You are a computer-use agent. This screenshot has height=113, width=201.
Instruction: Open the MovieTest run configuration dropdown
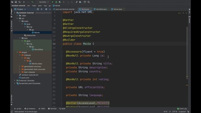(x=43, y=2)
